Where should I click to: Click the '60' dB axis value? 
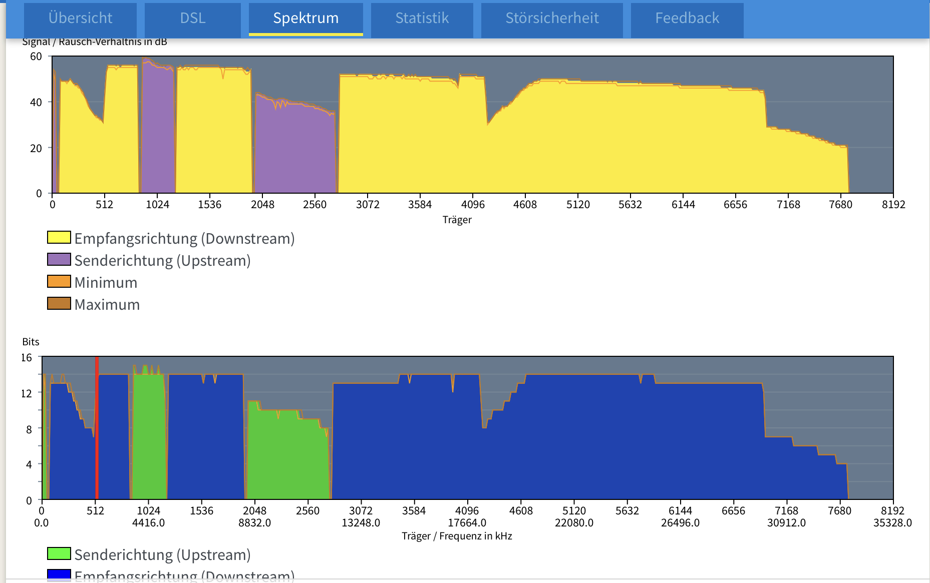coord(36,57)
